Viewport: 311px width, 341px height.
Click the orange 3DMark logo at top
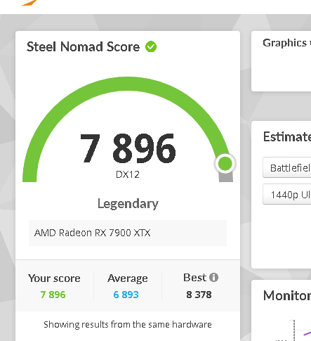(29, 3)
